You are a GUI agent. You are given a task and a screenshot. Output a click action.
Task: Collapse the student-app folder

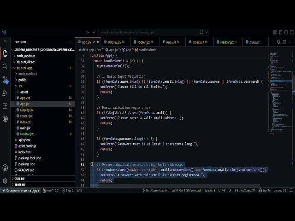tap(43, 68)
